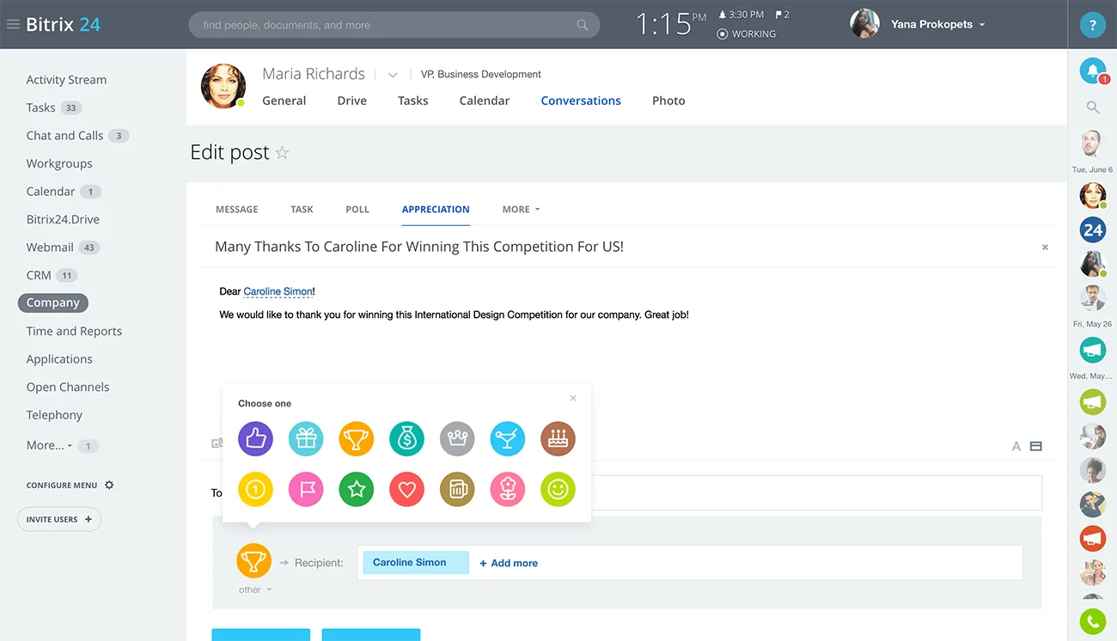Click the Add more recipient link
The width and height of the screenshot is (1117, 641).
click(x=509, y=564)
